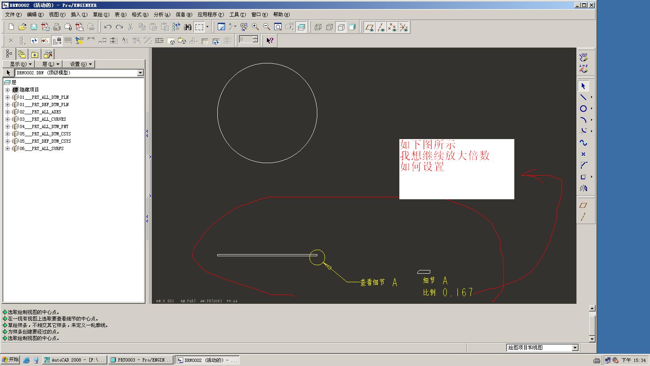This screenshot has width=650, height=366.
Task: Open the 分析 menu
Action: point(162,15)
